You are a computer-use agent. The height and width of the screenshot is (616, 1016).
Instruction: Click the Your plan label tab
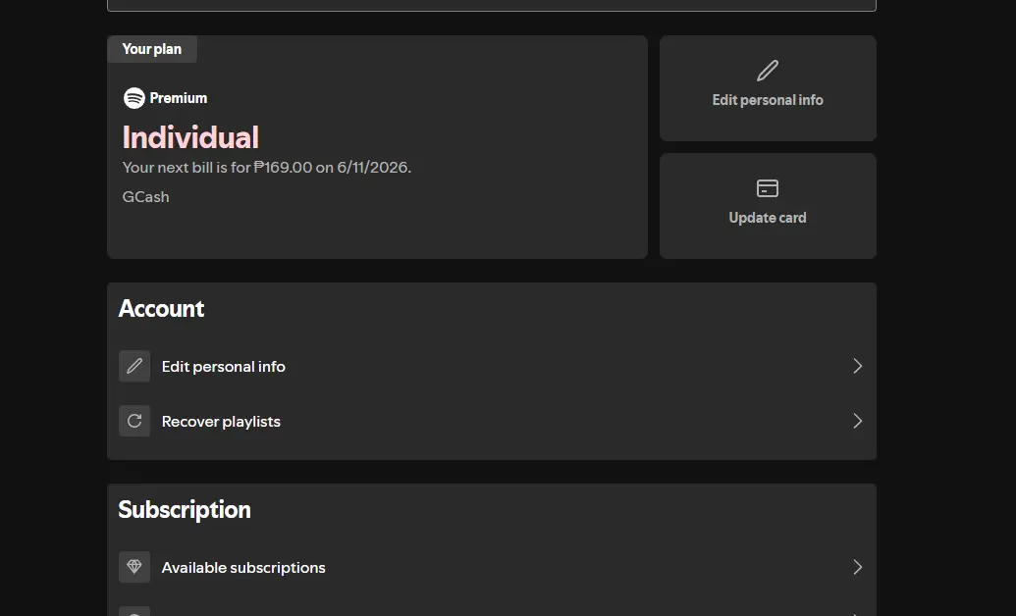151,49
